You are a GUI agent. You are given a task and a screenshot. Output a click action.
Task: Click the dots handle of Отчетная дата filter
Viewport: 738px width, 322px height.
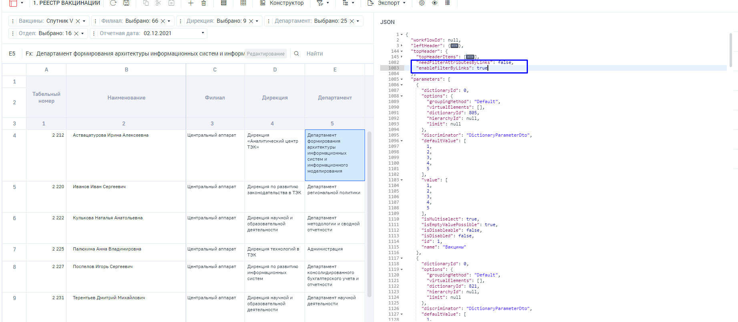tap(94, 34)
